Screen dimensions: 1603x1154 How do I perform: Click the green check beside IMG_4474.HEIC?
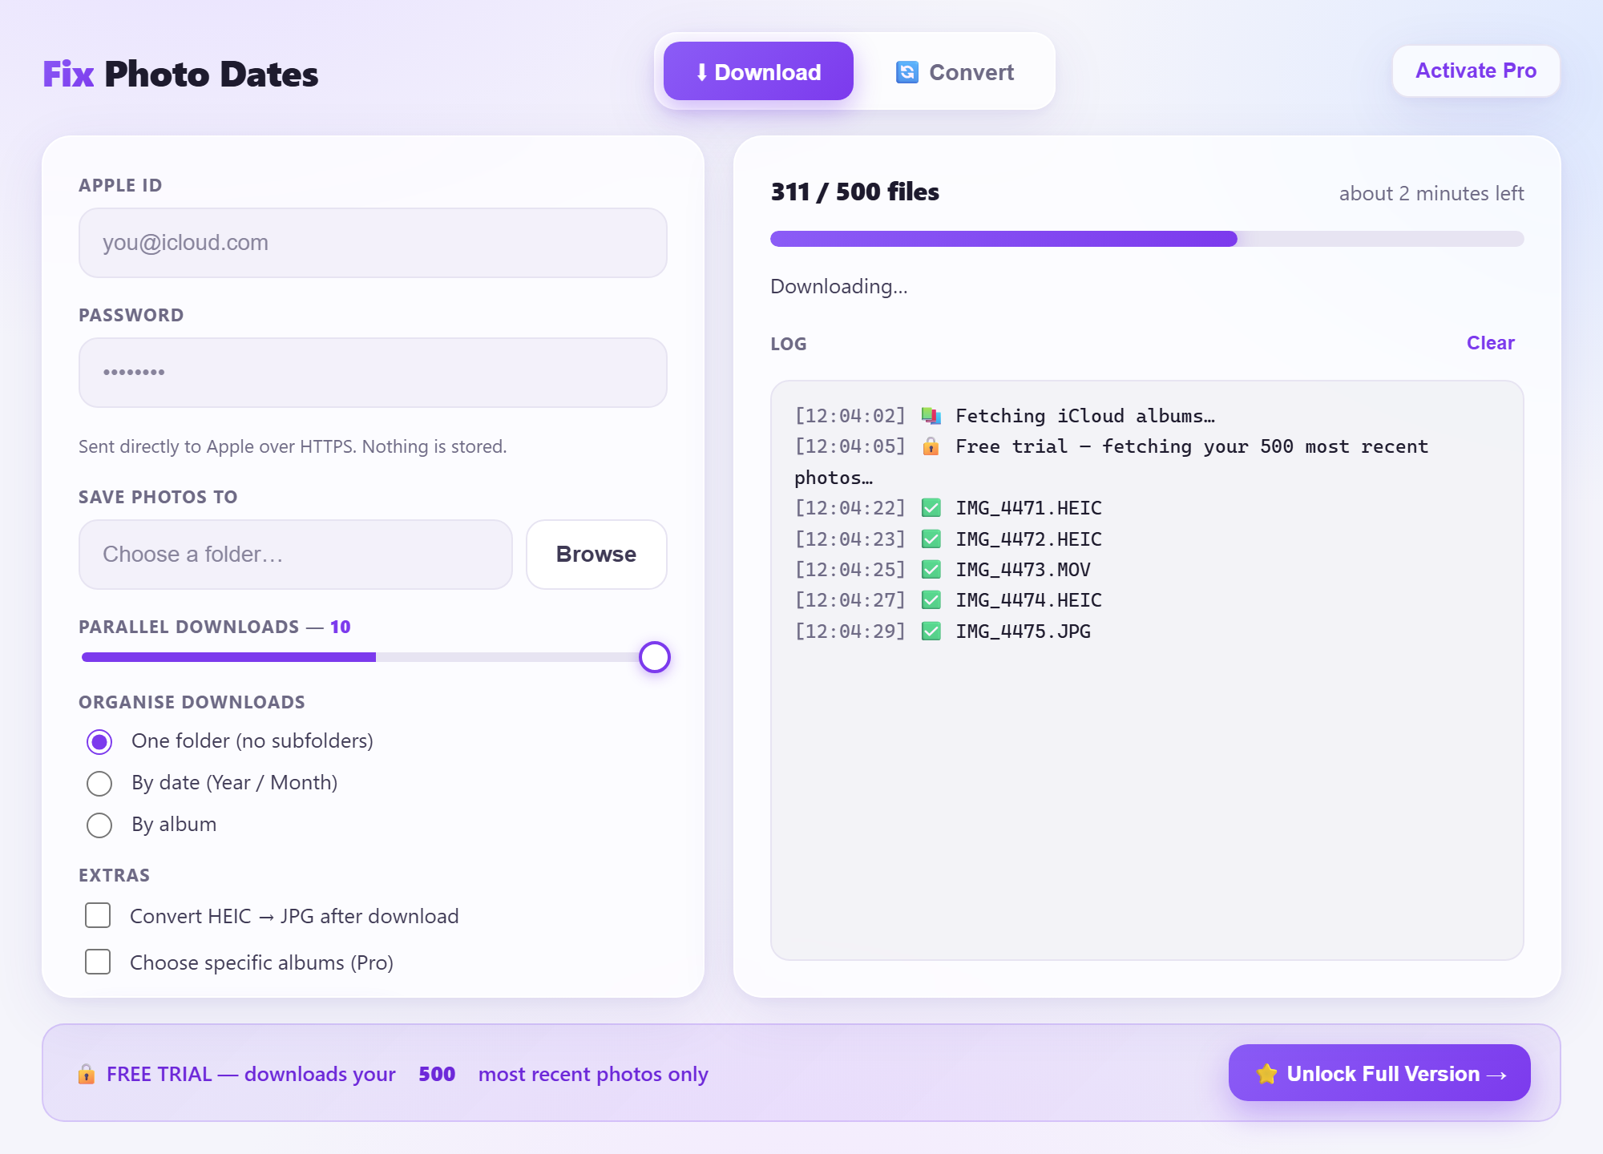coord(931,600)
